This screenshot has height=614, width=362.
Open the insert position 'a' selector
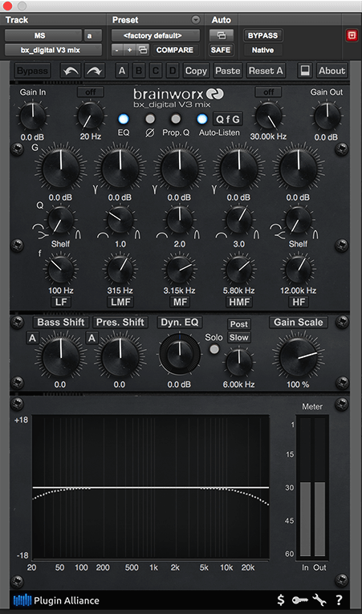click(92, 35)
